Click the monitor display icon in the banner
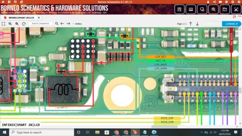 click(x=191, y=9)
